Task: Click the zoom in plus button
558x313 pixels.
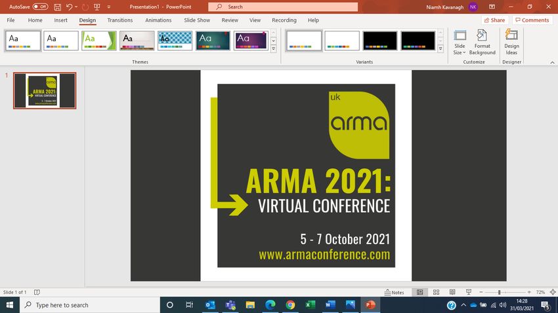Action: (529, 292)
